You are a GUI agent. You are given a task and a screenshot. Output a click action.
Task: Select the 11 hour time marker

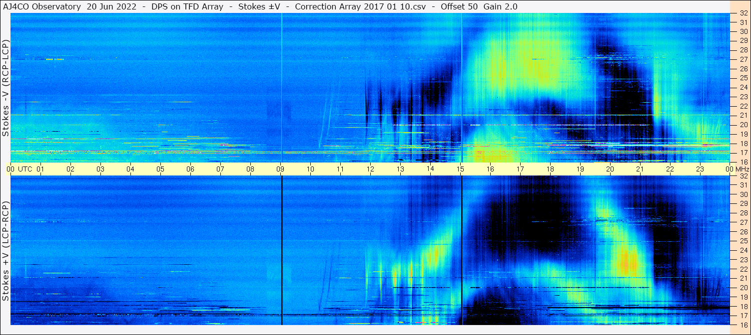tap(340, 169)
